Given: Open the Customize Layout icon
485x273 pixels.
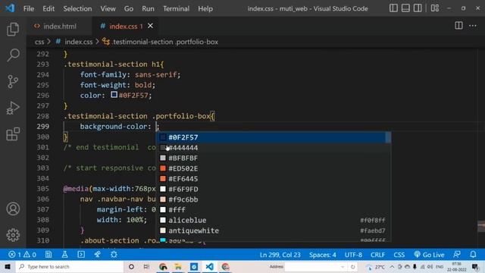Looking at the screenshot, I should click(434, 8).
